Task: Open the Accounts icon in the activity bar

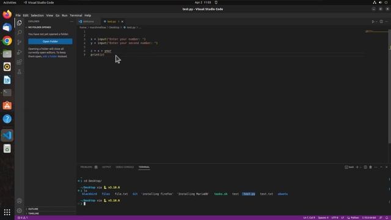Action: tap(19, 201)
